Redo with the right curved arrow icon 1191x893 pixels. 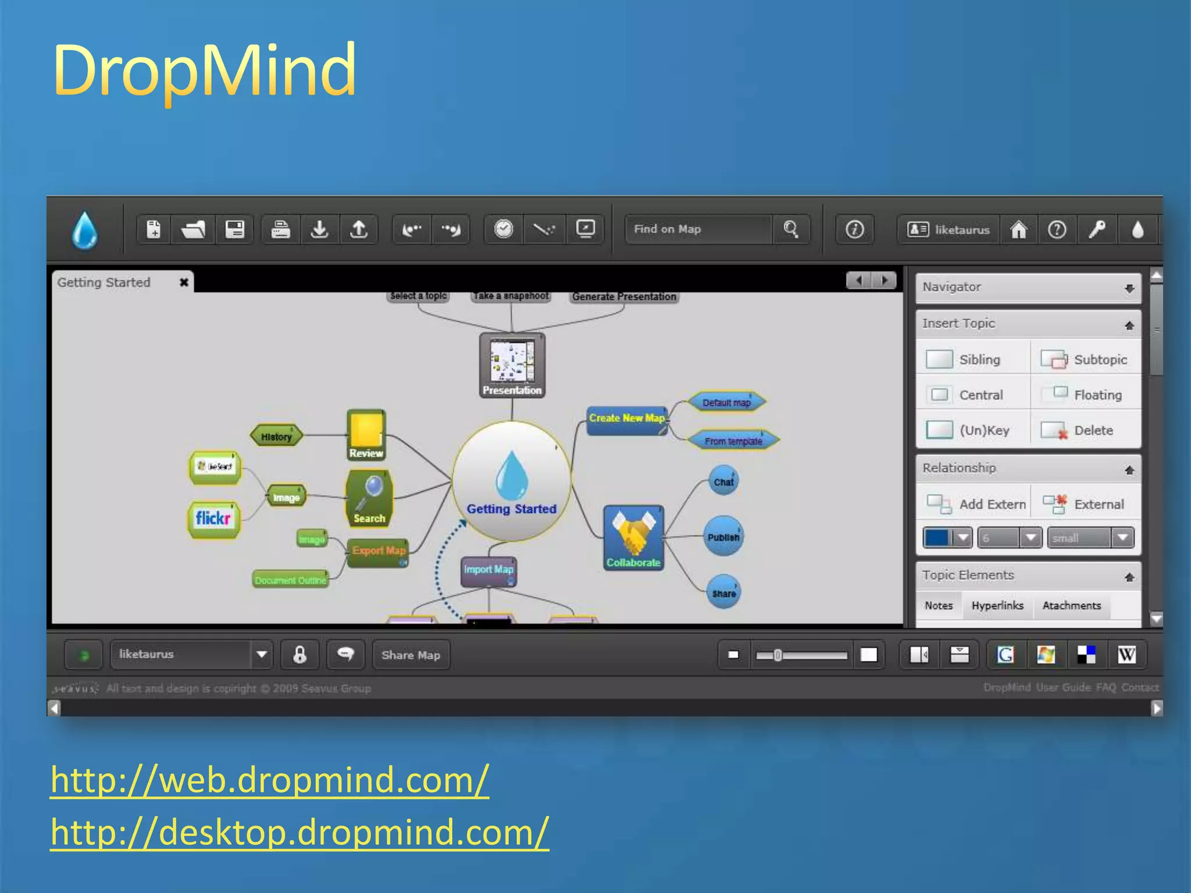(x=451, y=230)
